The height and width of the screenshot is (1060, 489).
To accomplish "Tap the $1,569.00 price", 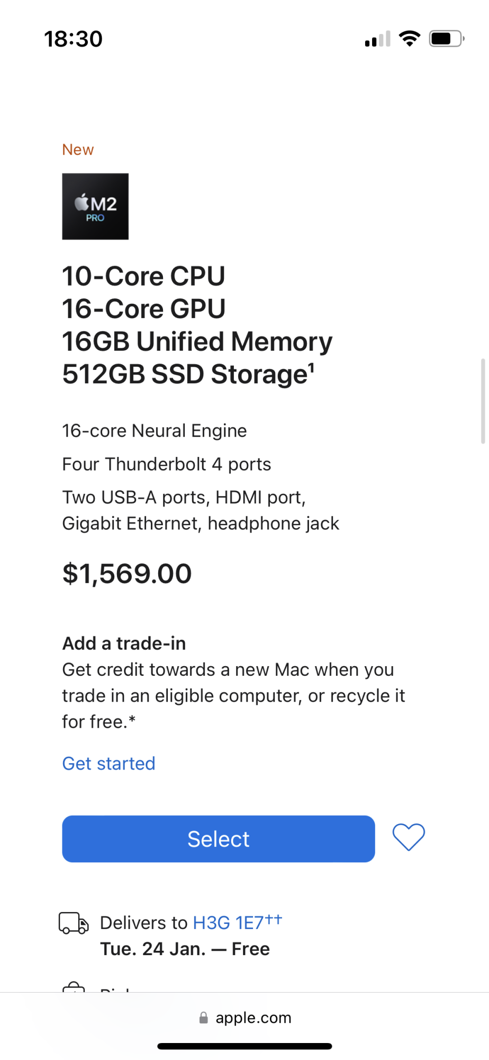I will click(x=127, y=573).
